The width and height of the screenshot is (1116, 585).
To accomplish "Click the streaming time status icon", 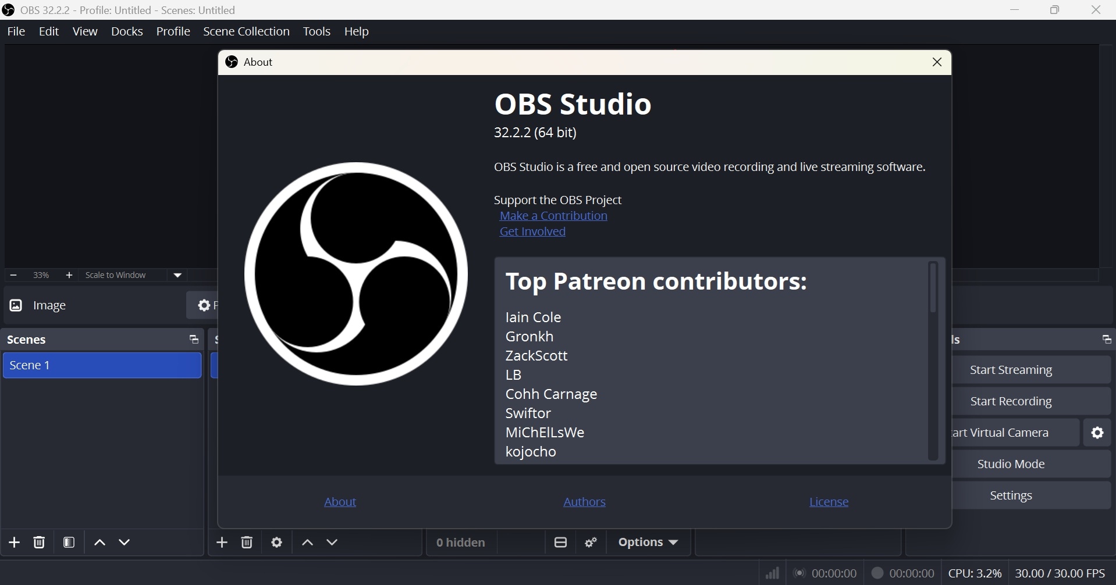I will point(799,573).
